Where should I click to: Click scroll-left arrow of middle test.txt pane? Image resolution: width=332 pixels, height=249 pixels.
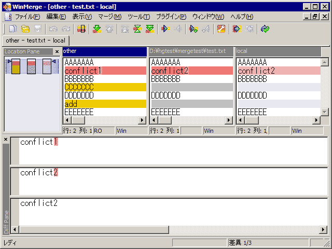[154, 120]
